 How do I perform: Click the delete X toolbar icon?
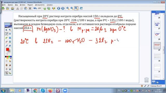point(30,8)
